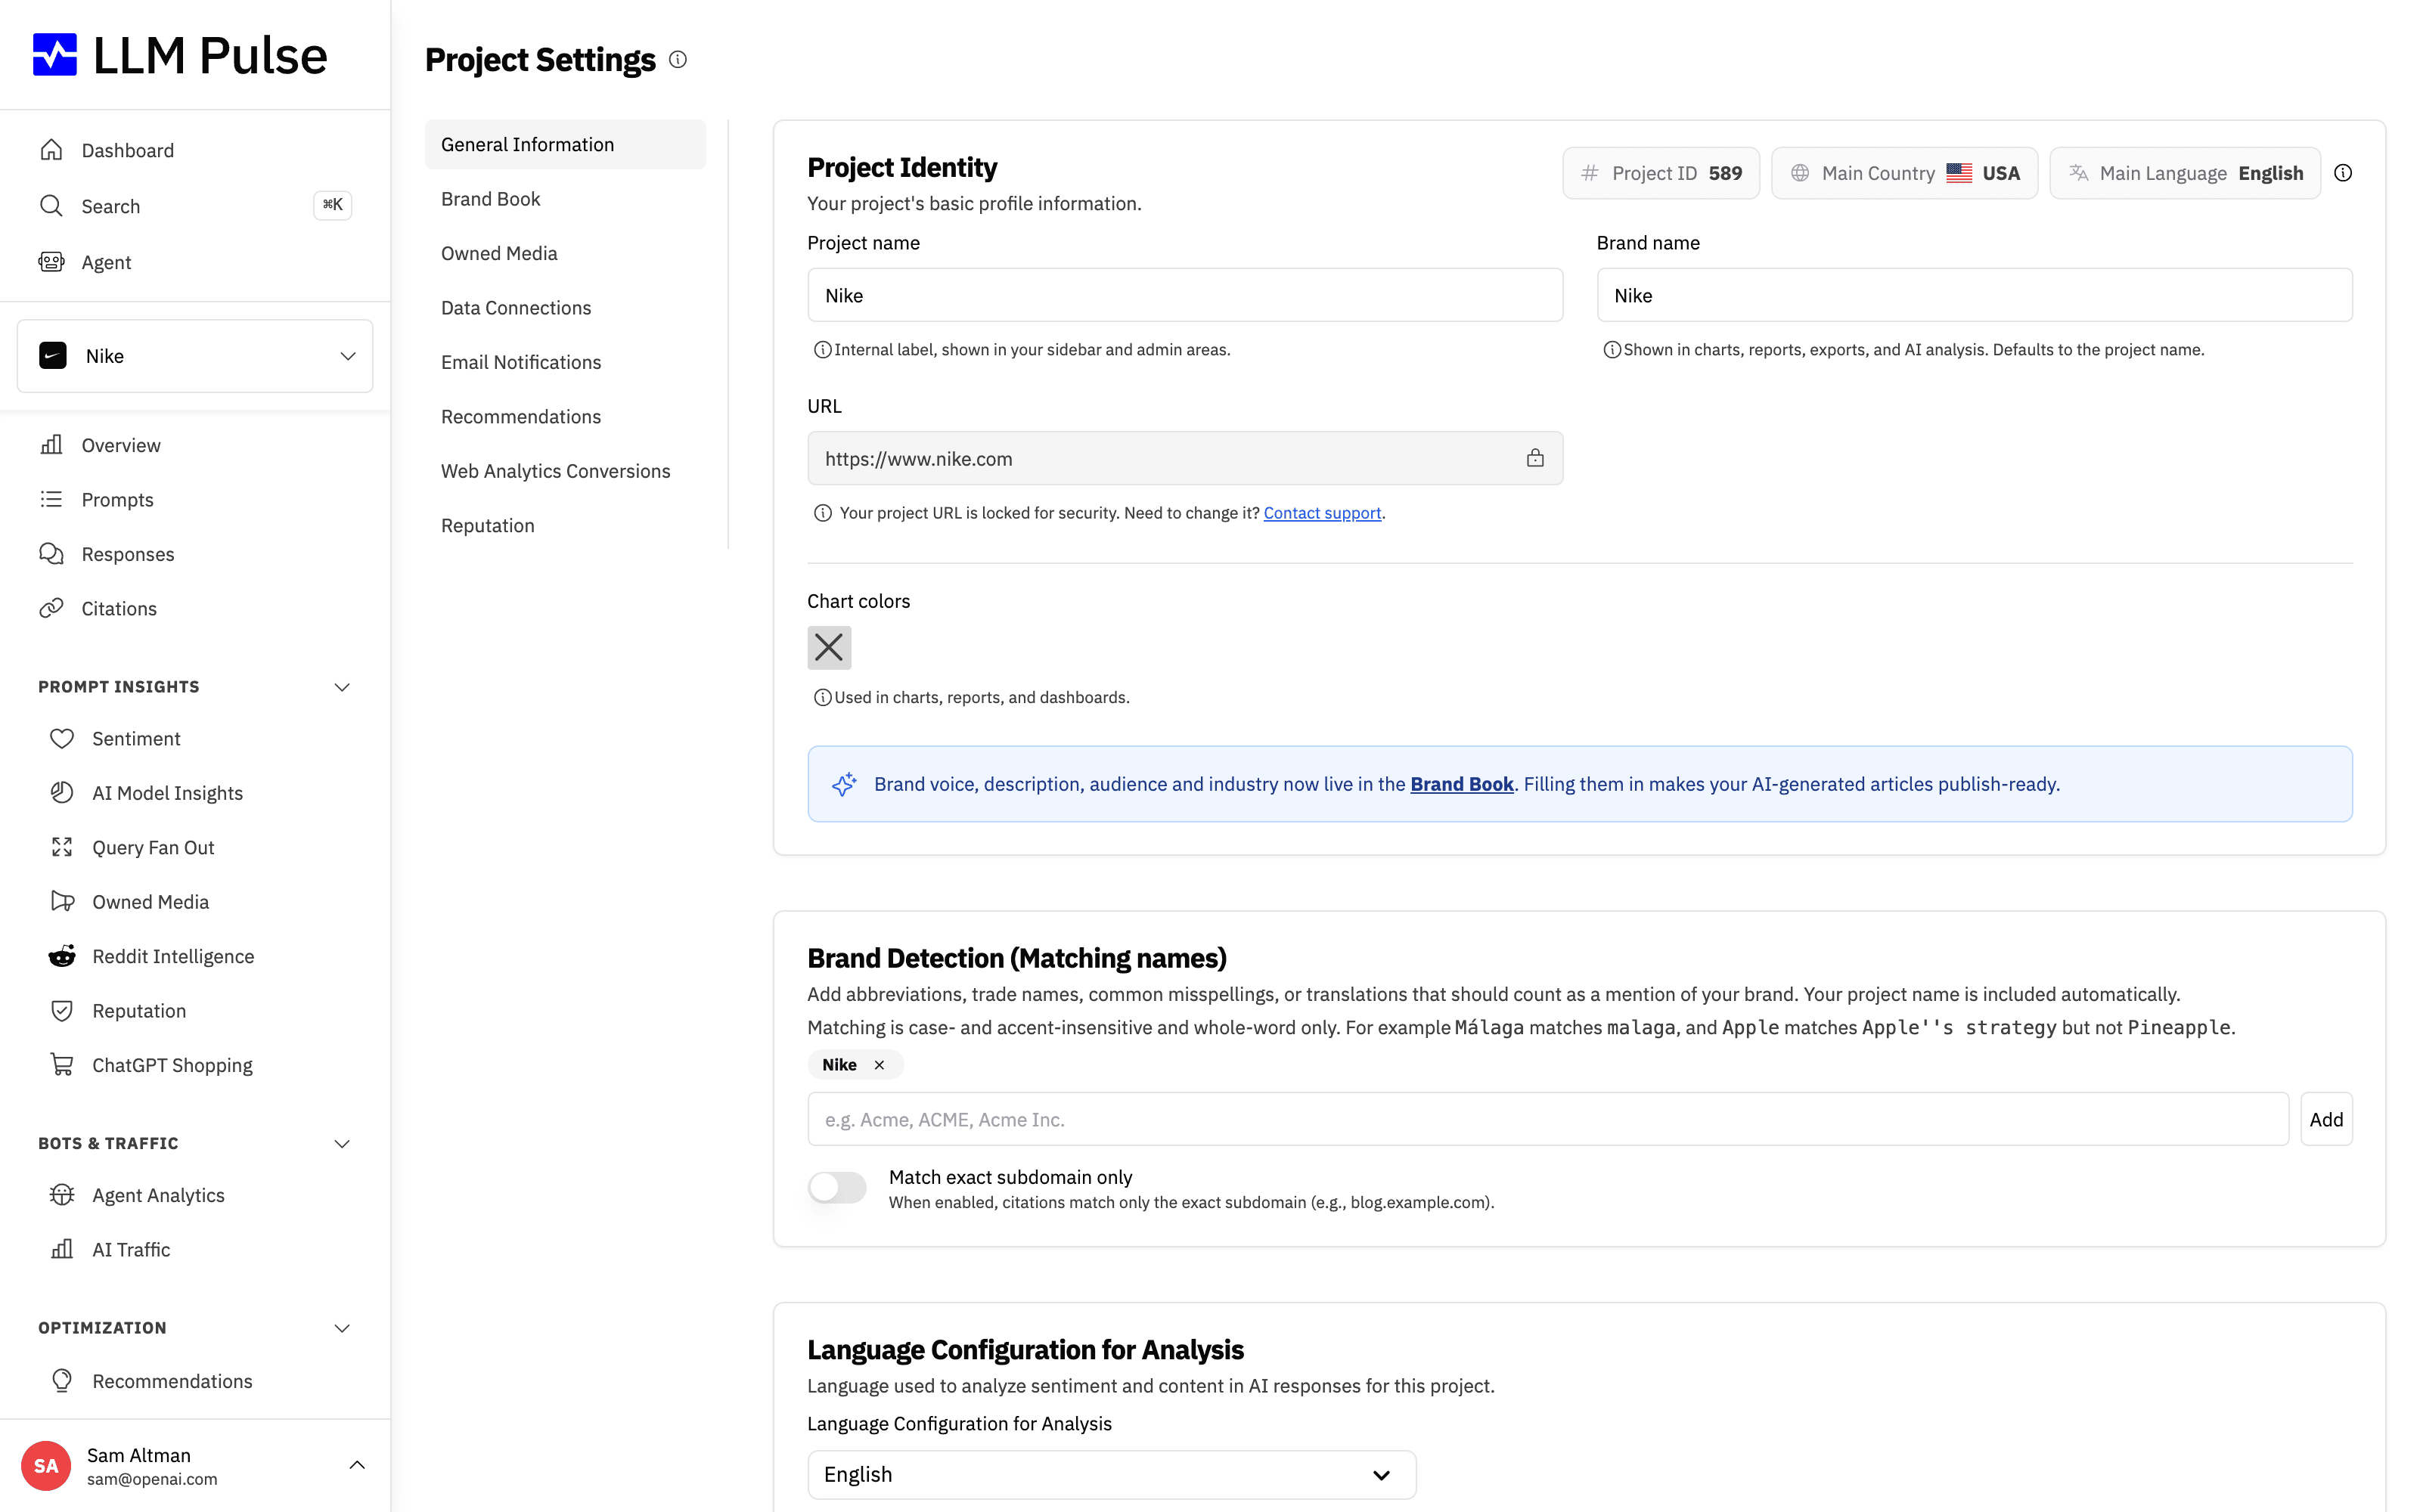Click the Reddit Intelligence icon

tap(62, 956)
